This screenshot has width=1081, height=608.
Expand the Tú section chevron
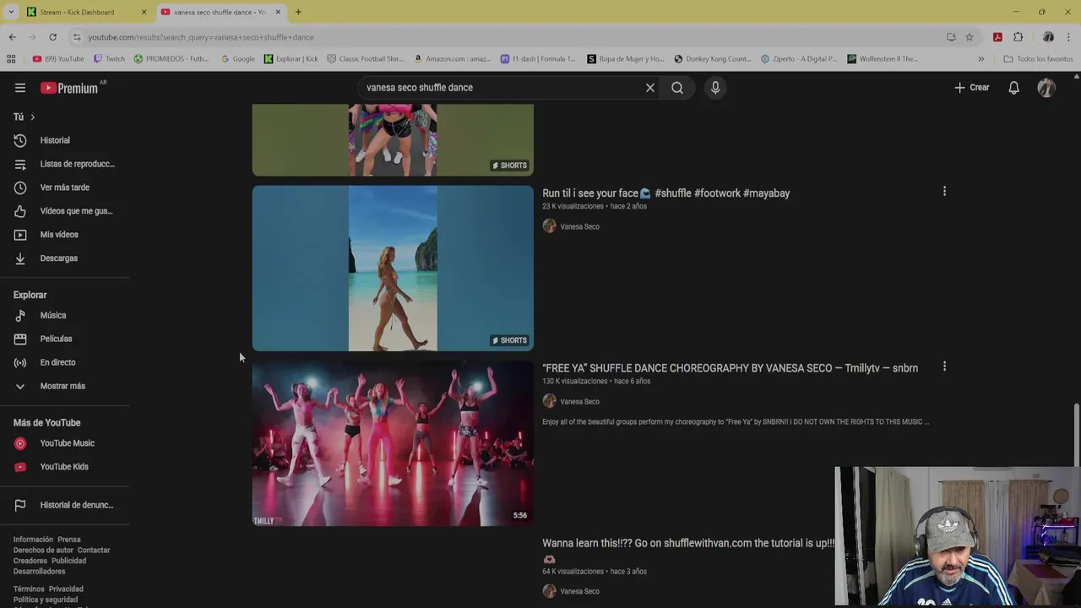33,117
